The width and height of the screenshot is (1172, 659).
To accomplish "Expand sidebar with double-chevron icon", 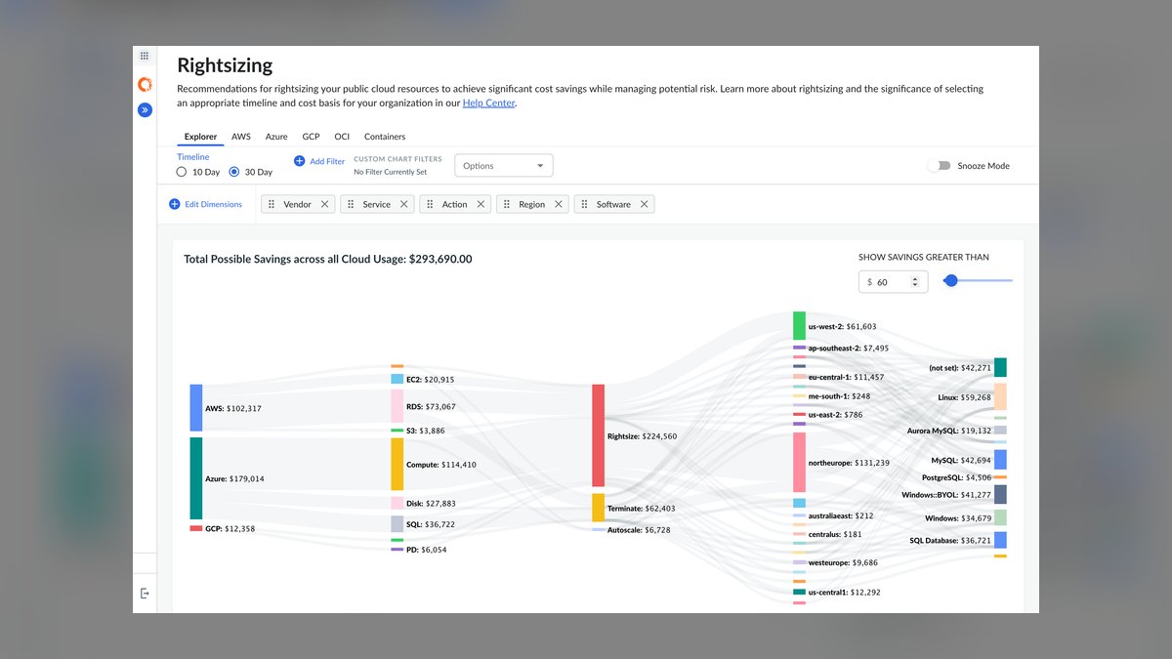I will [x=145, y=110].
